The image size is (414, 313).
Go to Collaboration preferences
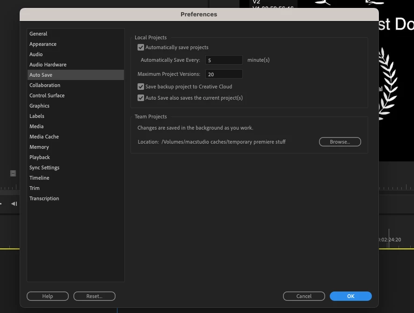[76, 85]
